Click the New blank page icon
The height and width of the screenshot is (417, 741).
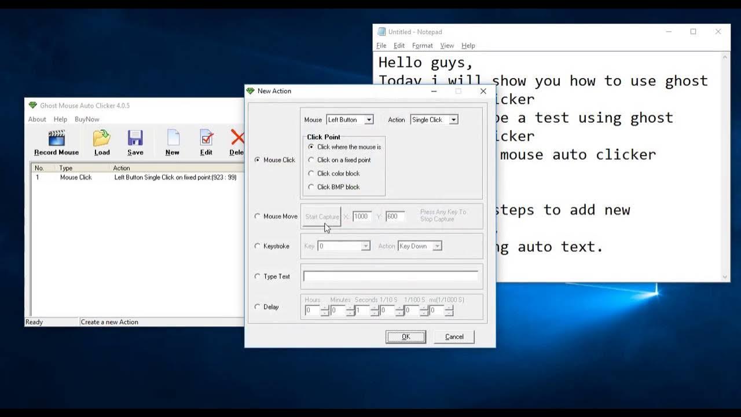(173, 138)
